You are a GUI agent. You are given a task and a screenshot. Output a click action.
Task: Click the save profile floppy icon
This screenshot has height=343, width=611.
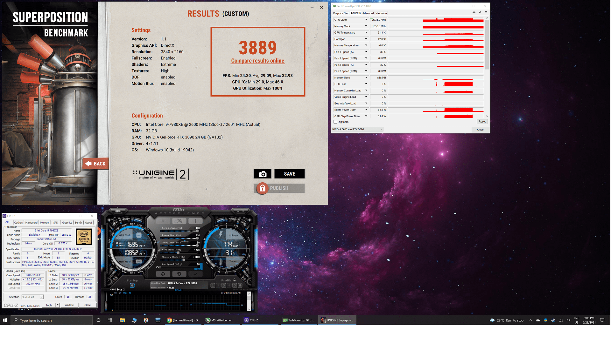pos(240,286)
